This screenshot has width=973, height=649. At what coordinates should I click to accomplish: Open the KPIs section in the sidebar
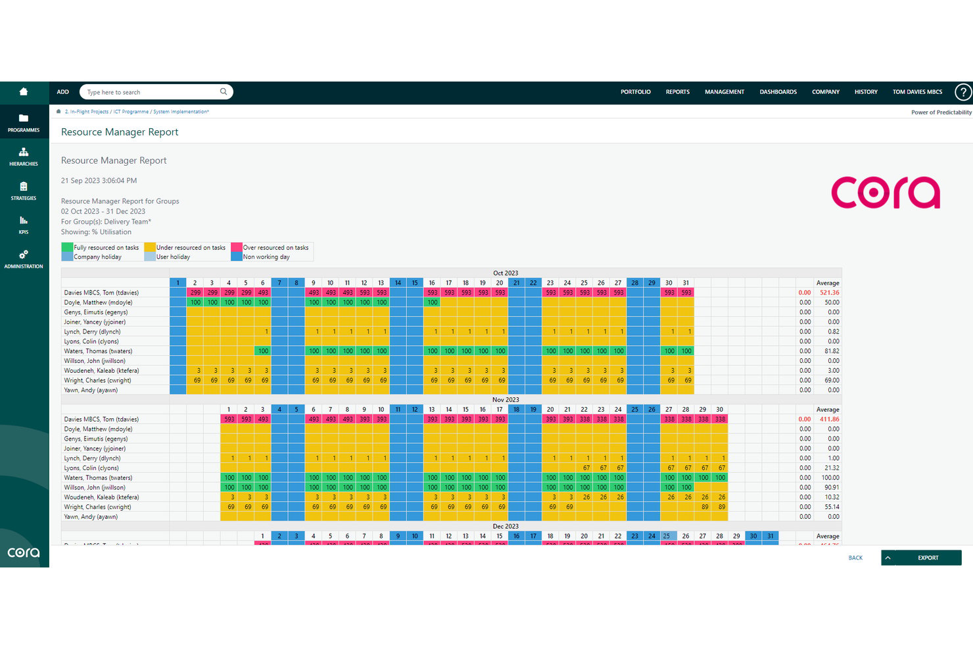click(24, 226)
